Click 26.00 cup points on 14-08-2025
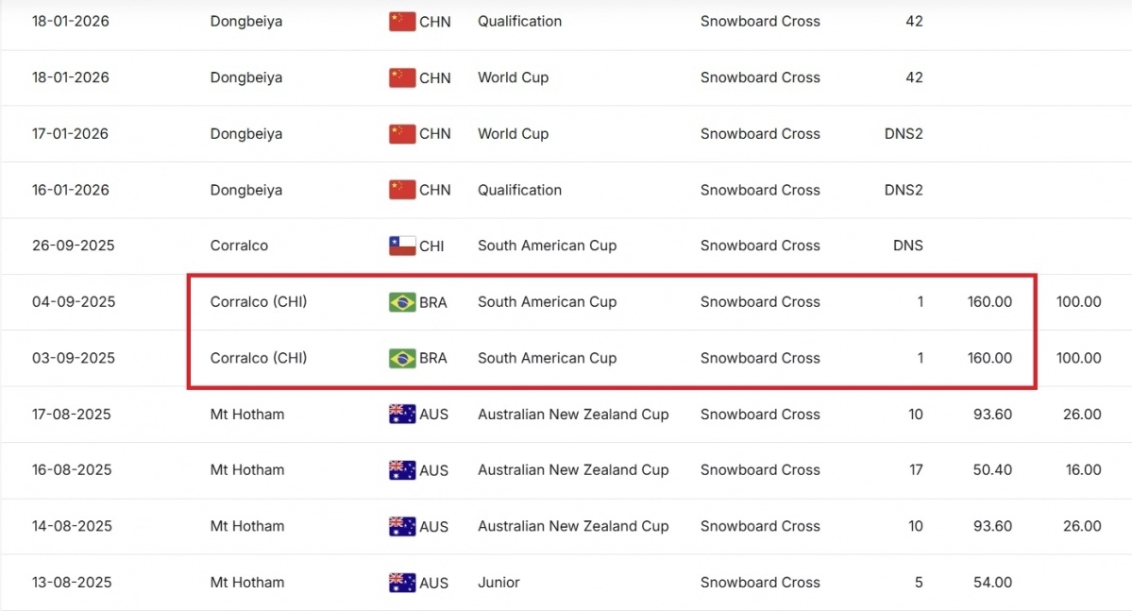This screenshot has width=1132, height=611. (1081, 526)
